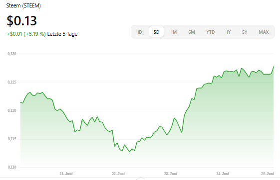
Task: Show the 1M price chart
Action: coord(174,32)
